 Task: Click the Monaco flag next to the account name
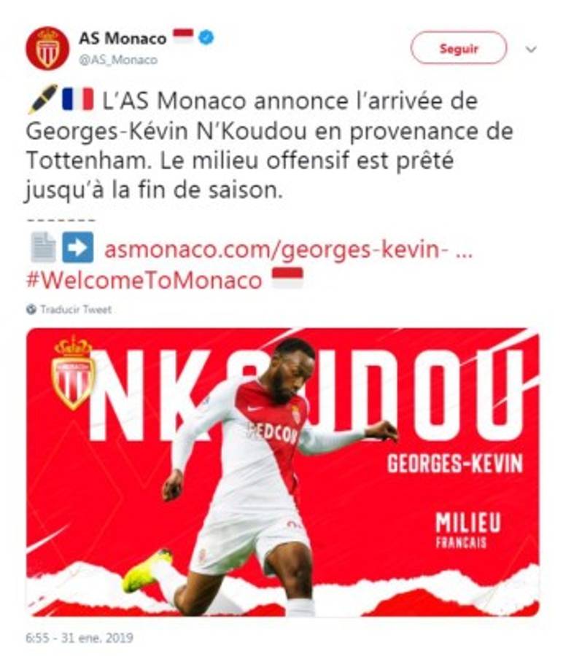(x=183, y=36)
